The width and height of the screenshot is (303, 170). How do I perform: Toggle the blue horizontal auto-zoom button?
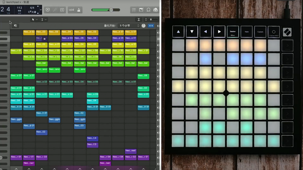[x=151, y=26]
